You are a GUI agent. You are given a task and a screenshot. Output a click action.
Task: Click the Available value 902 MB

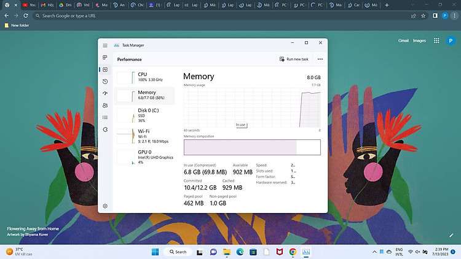pyautogui.click(x=243, y=172)
